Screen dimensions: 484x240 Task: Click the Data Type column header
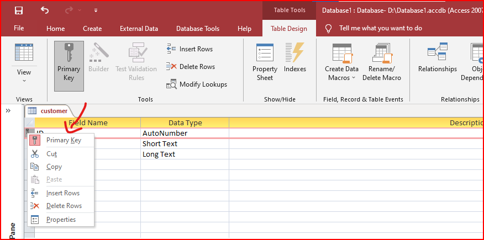[x=185, y=122]
